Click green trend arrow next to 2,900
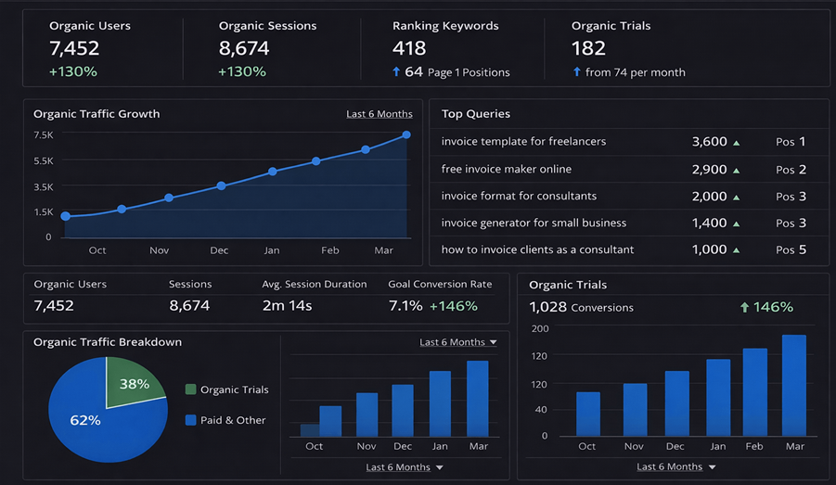This screenshot has width=836, height=485. (x=737, y=171)
